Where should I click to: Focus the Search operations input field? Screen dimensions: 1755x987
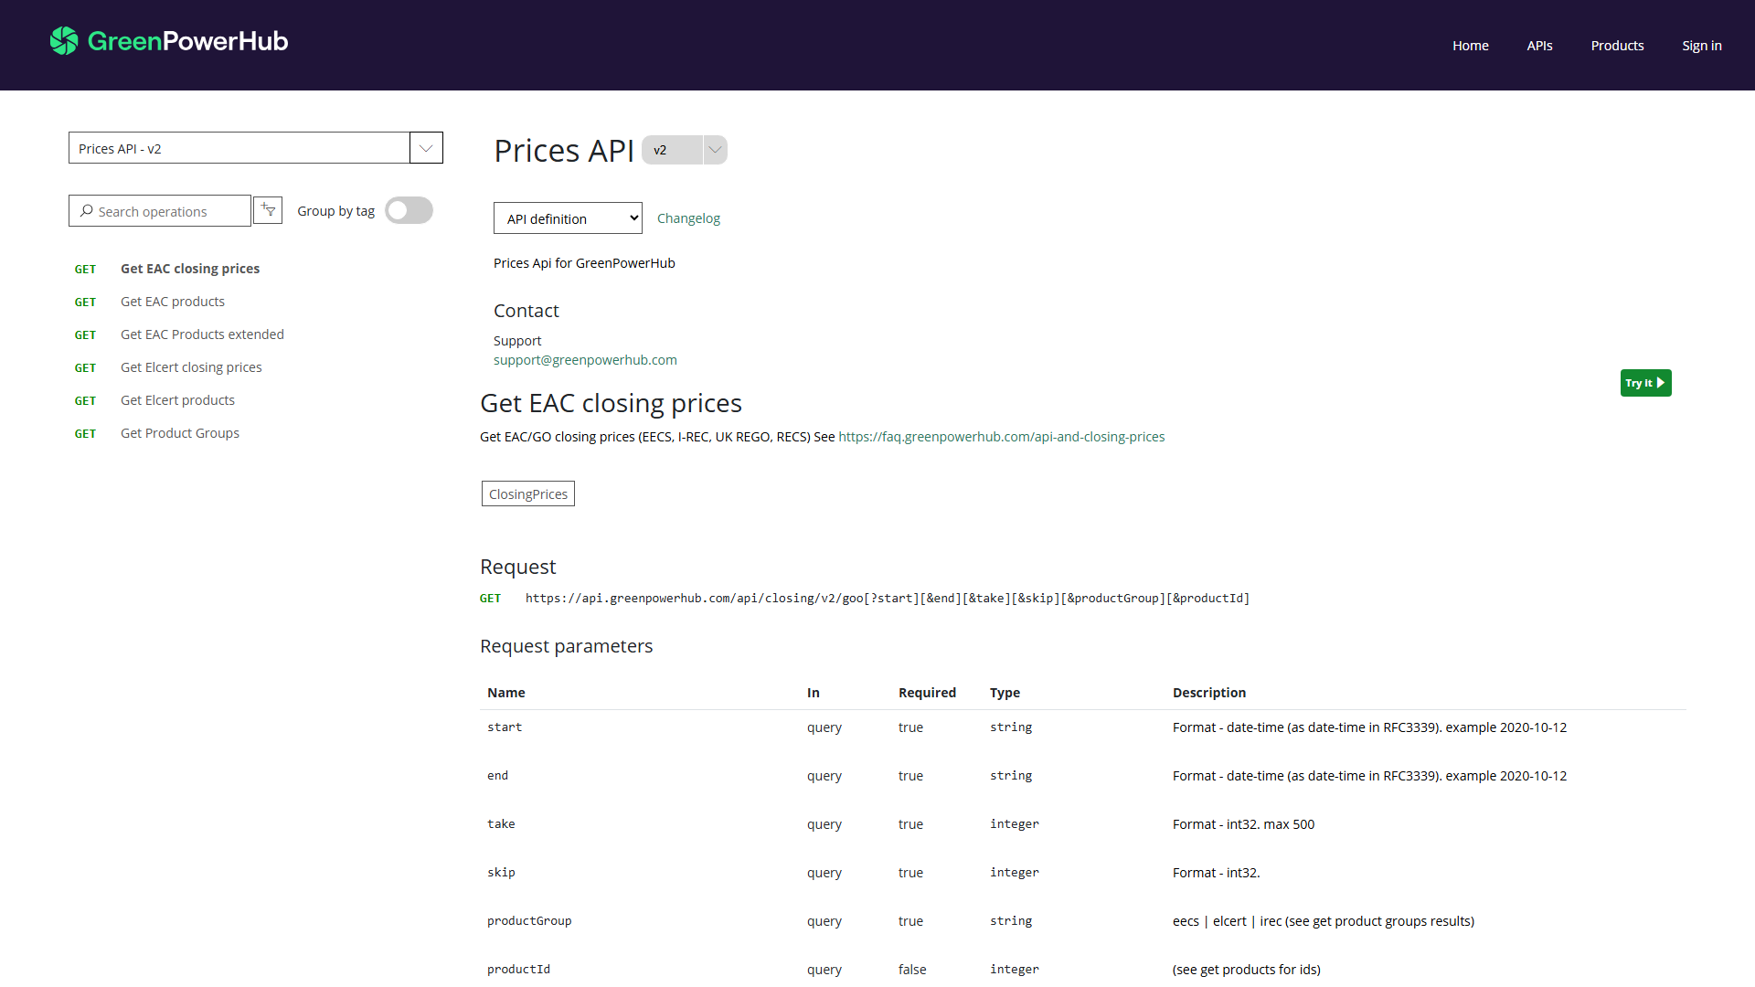pos(160,211)
